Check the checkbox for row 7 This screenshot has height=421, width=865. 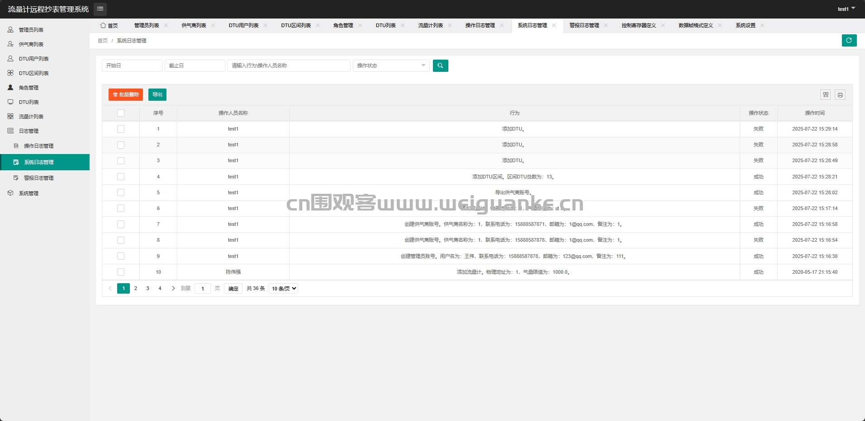tap(121, 224)
